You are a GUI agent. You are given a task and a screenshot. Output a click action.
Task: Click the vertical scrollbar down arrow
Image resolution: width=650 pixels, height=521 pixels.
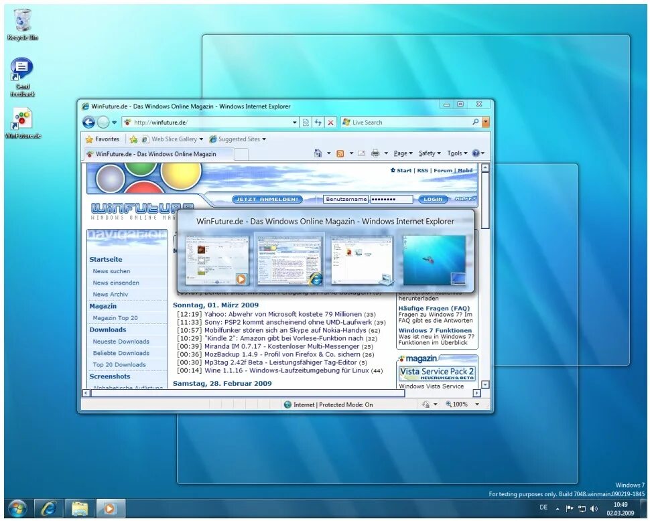(x=485, y=385)
